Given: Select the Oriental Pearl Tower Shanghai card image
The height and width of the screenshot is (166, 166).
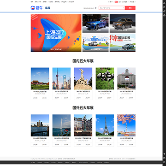Looking at the screenshot, I should (61, 78).
